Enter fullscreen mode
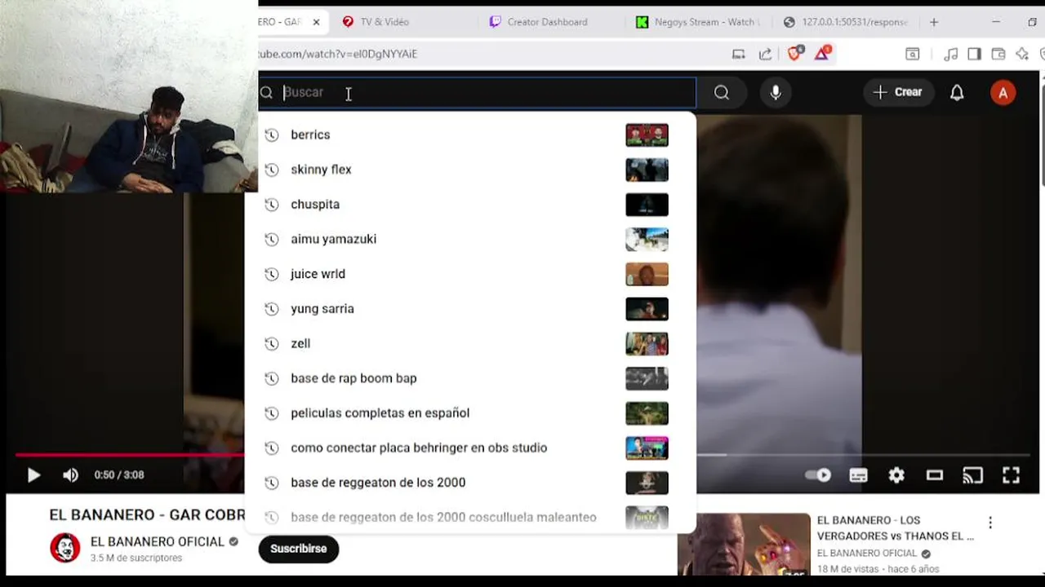 coord(1011,474)
